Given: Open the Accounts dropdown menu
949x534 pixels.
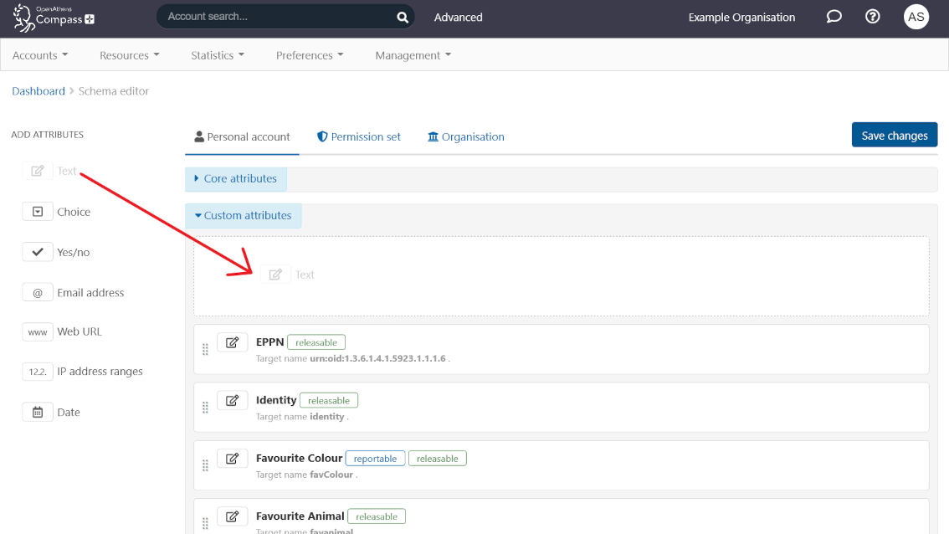Looking at the screenshot, I should click(x=40, y=55).
